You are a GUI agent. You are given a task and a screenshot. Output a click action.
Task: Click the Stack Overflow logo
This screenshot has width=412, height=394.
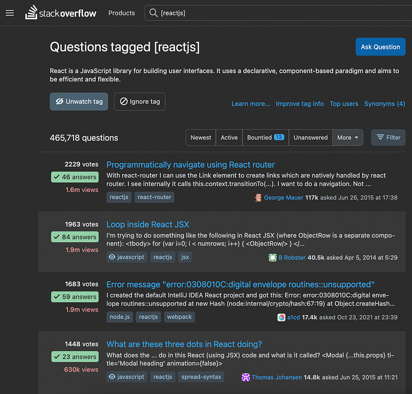click(61, 12)
